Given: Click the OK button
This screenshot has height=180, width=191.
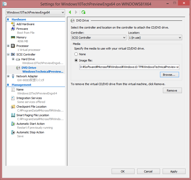Looking at the screenshot, I should tap(123, 171).
